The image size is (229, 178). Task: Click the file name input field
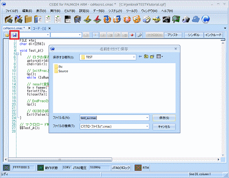[x=113, y=118]
